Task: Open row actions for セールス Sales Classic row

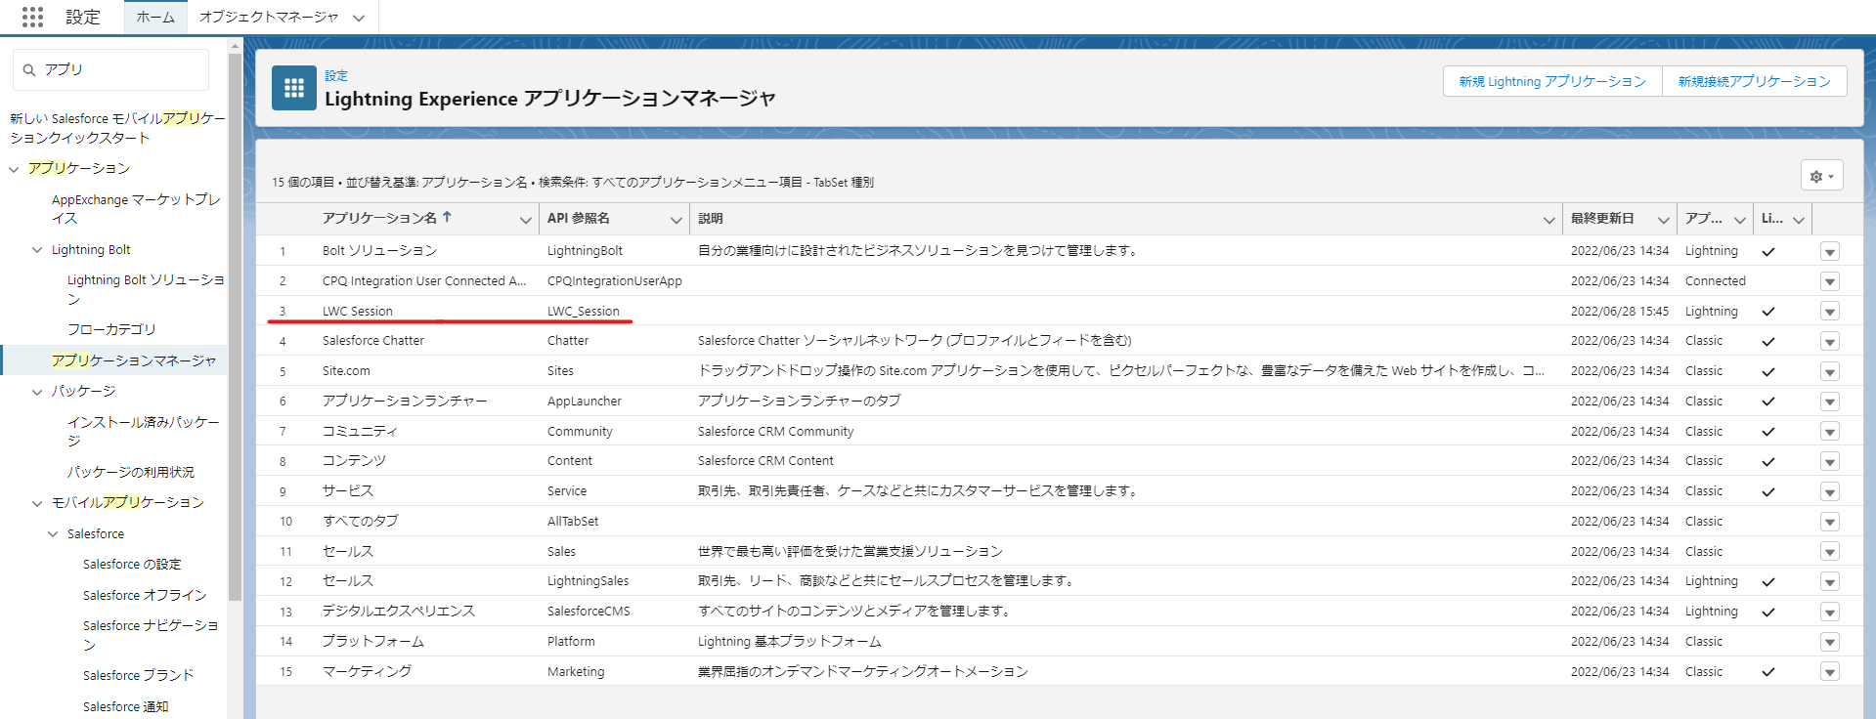Action: coord(1830,552)
